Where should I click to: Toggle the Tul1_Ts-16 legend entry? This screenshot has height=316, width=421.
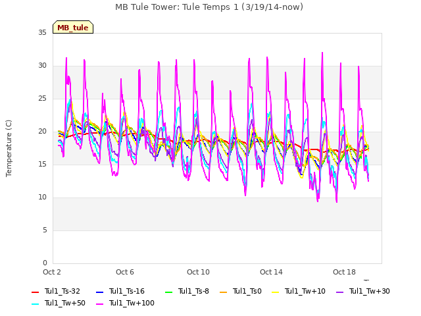(120, 291)
